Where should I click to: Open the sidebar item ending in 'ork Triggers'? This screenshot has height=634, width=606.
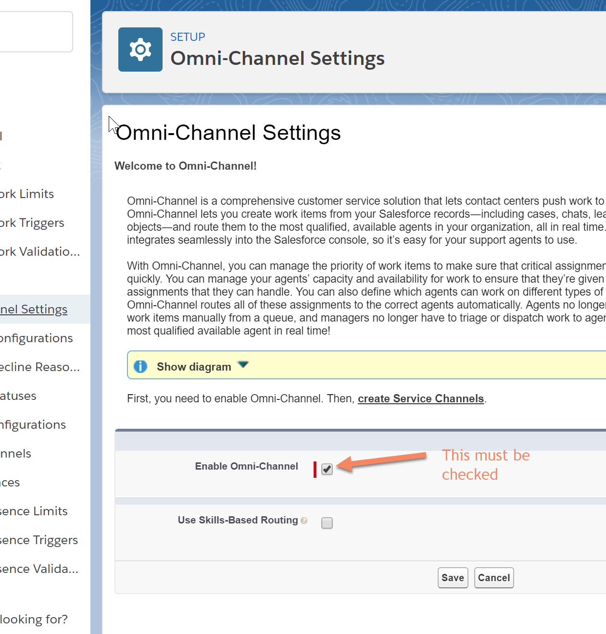(x=32, y=223)
